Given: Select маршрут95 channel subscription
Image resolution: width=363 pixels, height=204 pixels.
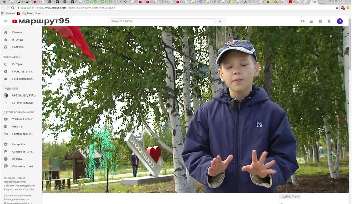Looking at the screenshot, I should point(24,95).
